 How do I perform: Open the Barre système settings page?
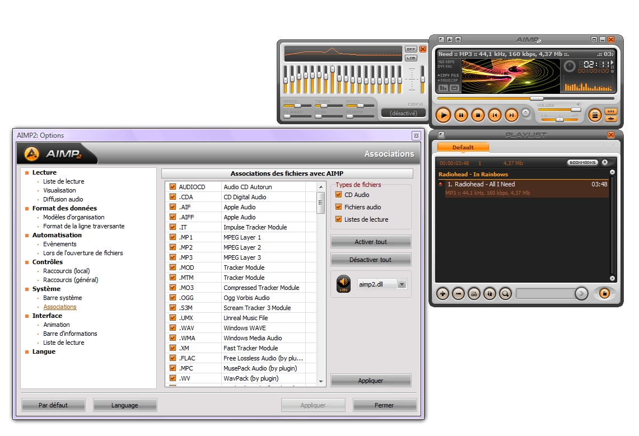(x=62, y=298)
